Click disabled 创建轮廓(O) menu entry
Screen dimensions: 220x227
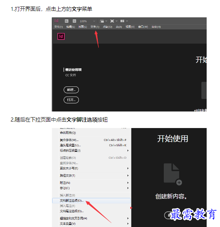tap(91, 158)
